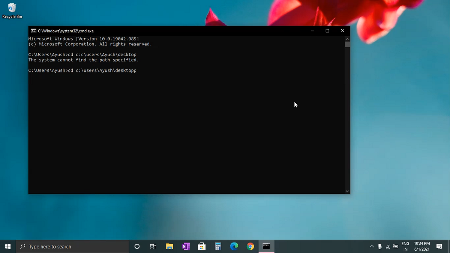Image resolution: width=450 pixels, height=253 pixels.
Task: Open the Calculator app
Action: point(218,246)
